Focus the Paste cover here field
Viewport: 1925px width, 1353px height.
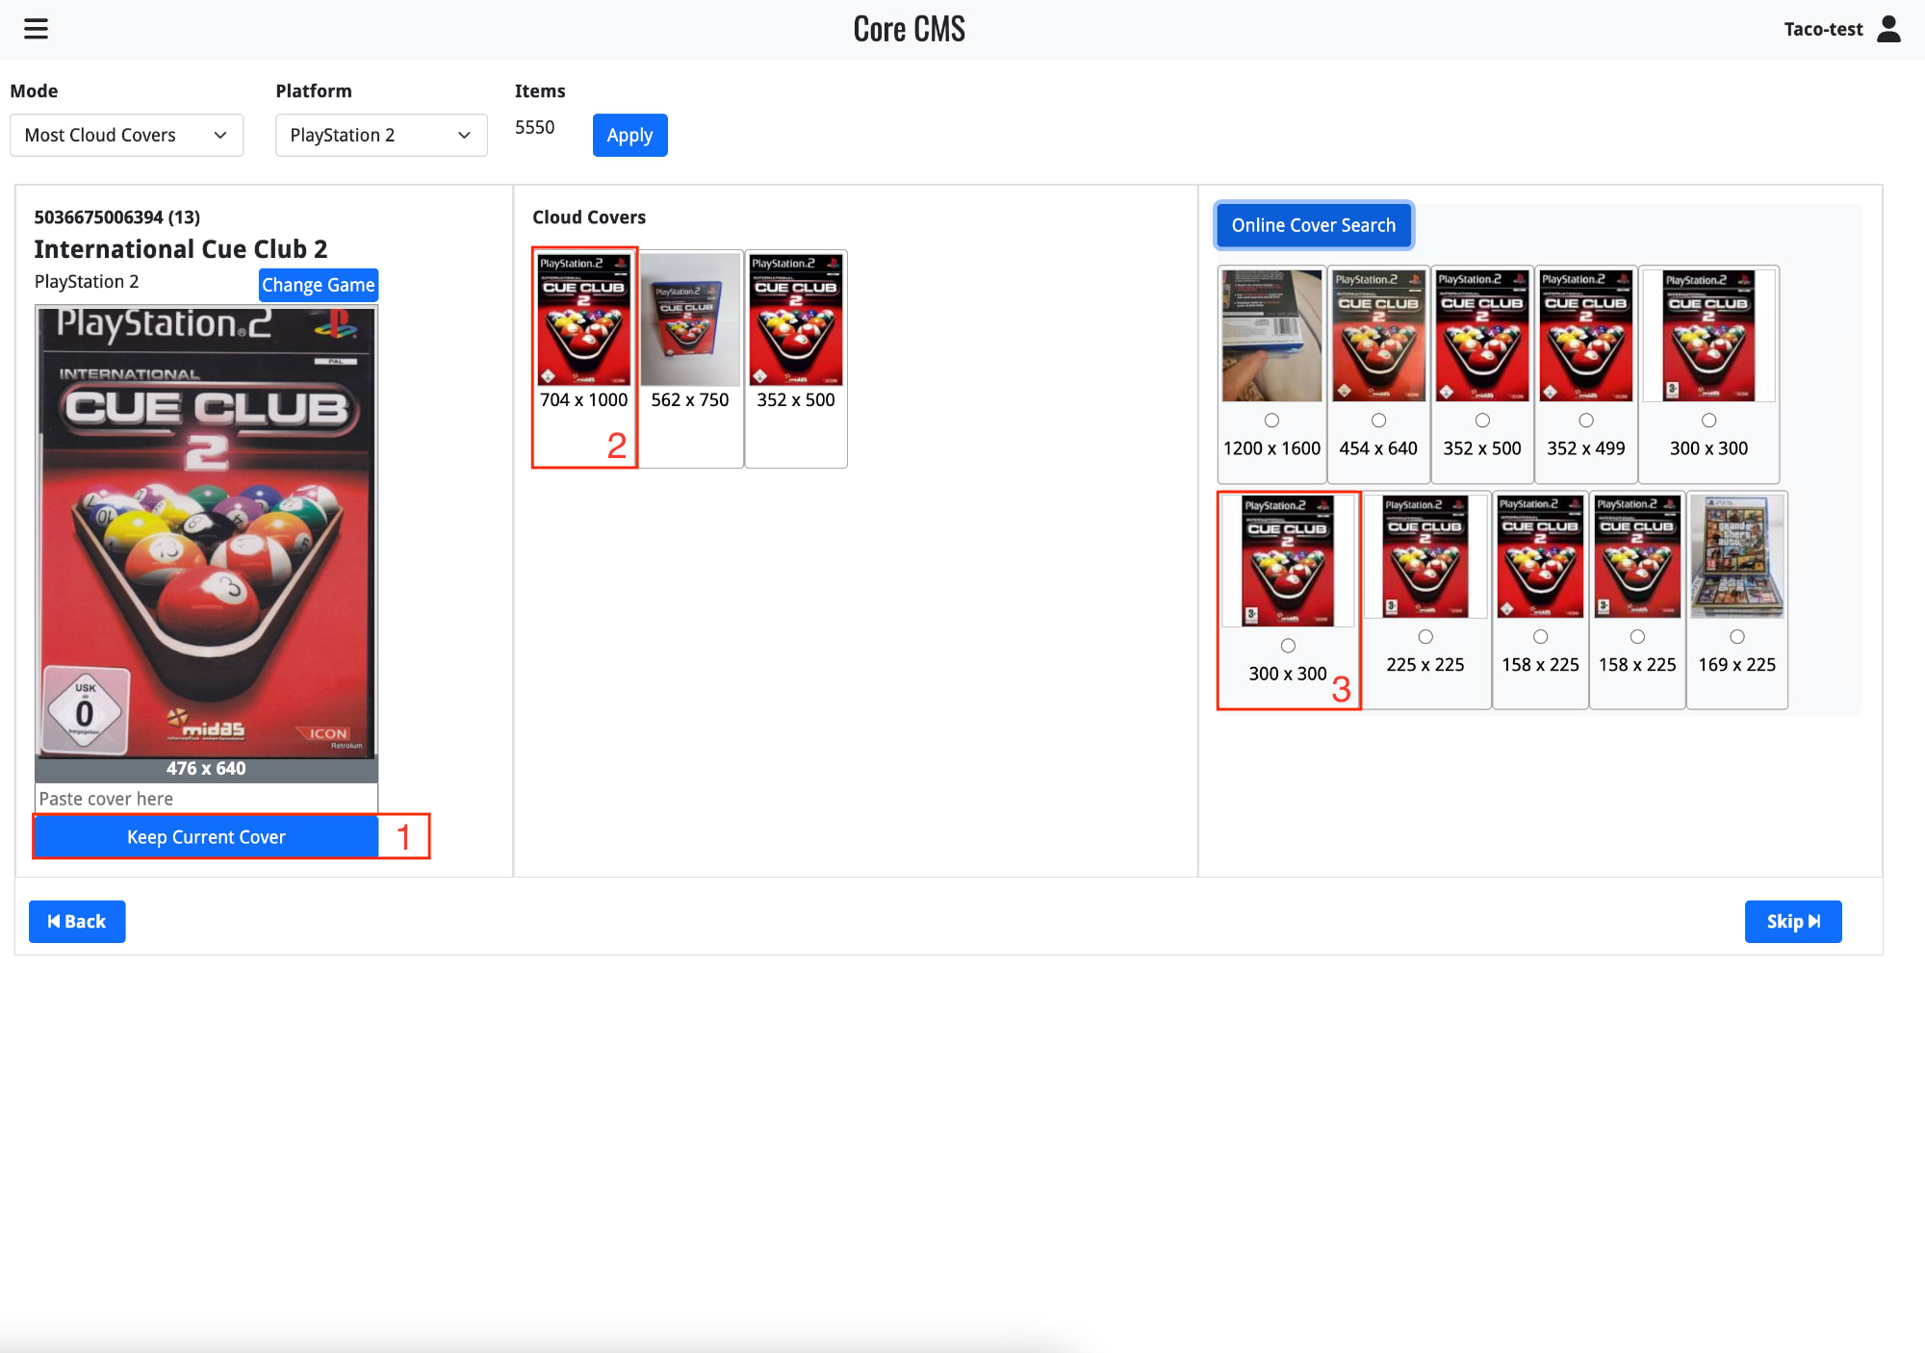[206, 799]
